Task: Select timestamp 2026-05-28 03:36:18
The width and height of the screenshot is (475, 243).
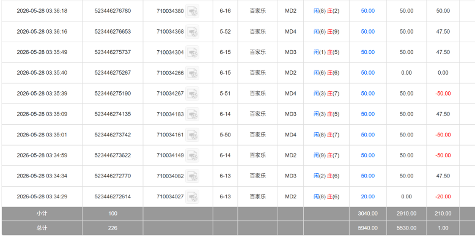Action: click(42, 11)
